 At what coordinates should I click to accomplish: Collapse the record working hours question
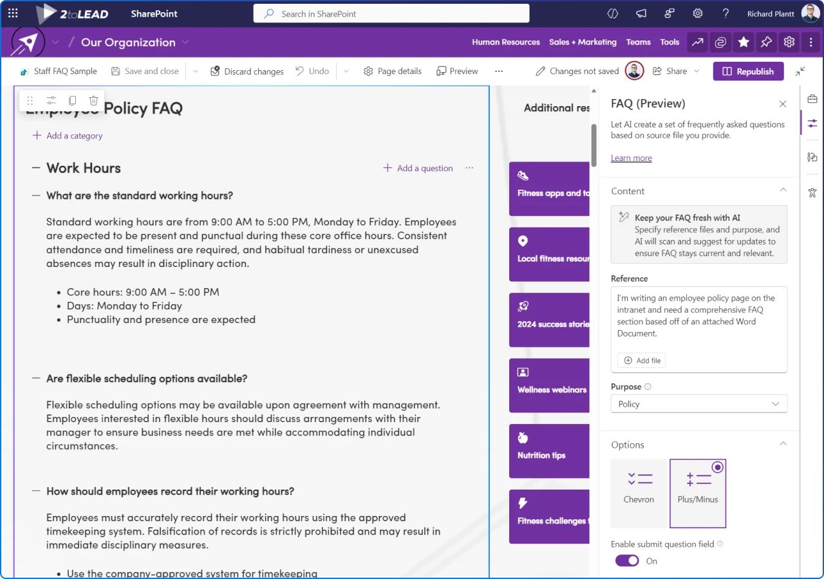[x=36, y=491]
